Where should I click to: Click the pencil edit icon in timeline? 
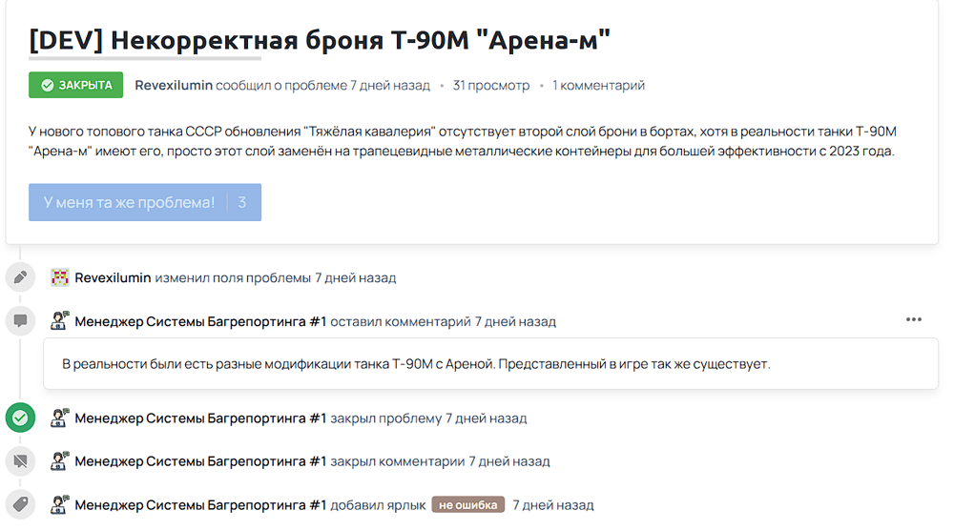(x=20, y=277)
